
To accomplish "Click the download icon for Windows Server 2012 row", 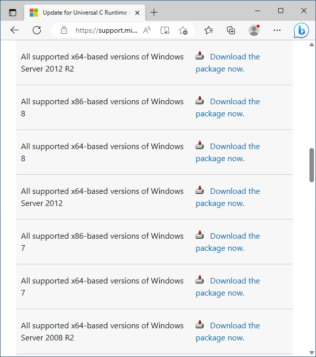I will coord(200,190).
